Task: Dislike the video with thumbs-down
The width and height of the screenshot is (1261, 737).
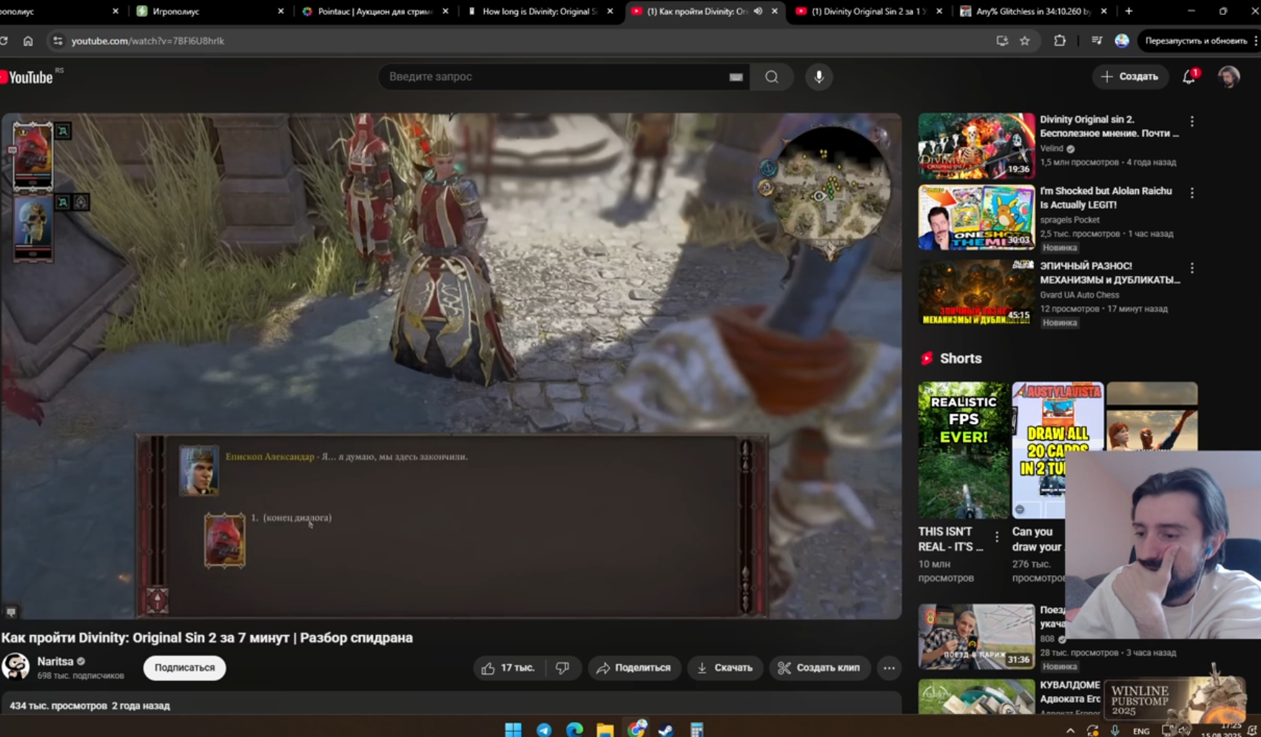Action: (x=562, y=667)
